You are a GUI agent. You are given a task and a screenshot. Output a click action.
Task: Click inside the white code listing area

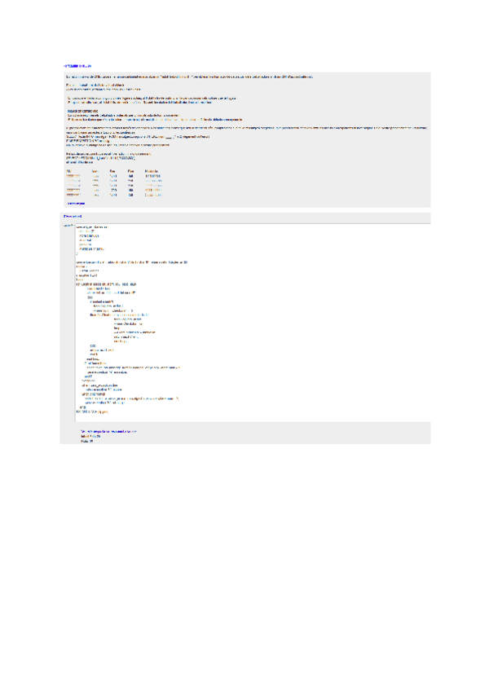(x=253, y=323)
